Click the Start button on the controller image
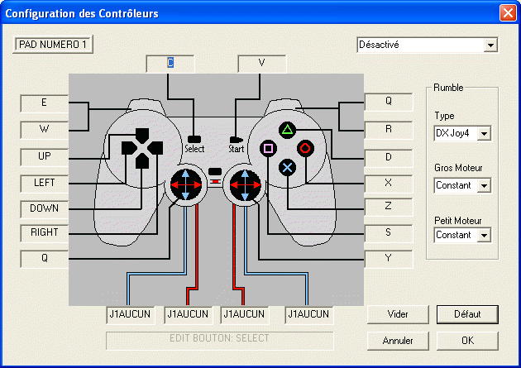The height and width of the screenshot is (368, 521). 236,140
